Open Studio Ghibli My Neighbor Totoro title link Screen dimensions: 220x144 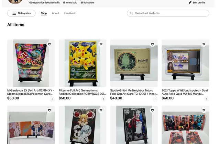pos(134,92)
